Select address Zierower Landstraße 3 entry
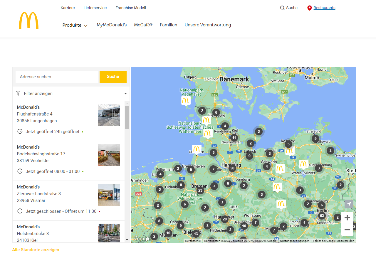Viewport: 376px width, 255px height. pos(39,194)
